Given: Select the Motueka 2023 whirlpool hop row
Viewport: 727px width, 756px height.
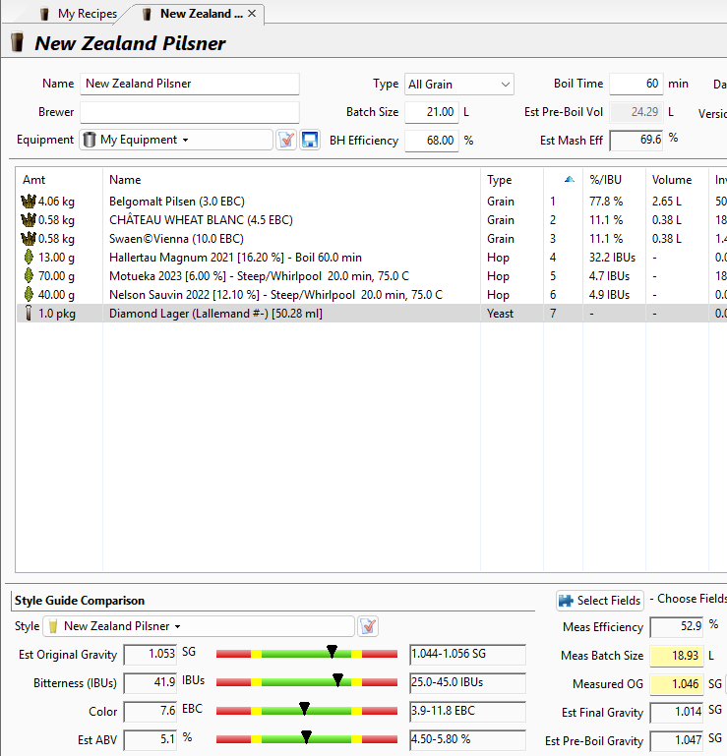Looking at the screenshot, I should click(372, 276).
